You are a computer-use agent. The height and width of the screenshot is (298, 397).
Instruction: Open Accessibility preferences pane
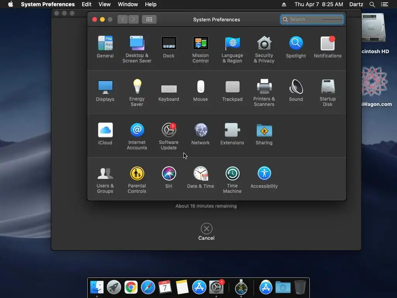pyautogui.click(x=264, y=177)
